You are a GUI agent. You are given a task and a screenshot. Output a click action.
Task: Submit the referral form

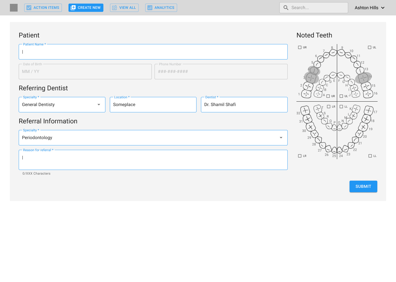point(363,186)
